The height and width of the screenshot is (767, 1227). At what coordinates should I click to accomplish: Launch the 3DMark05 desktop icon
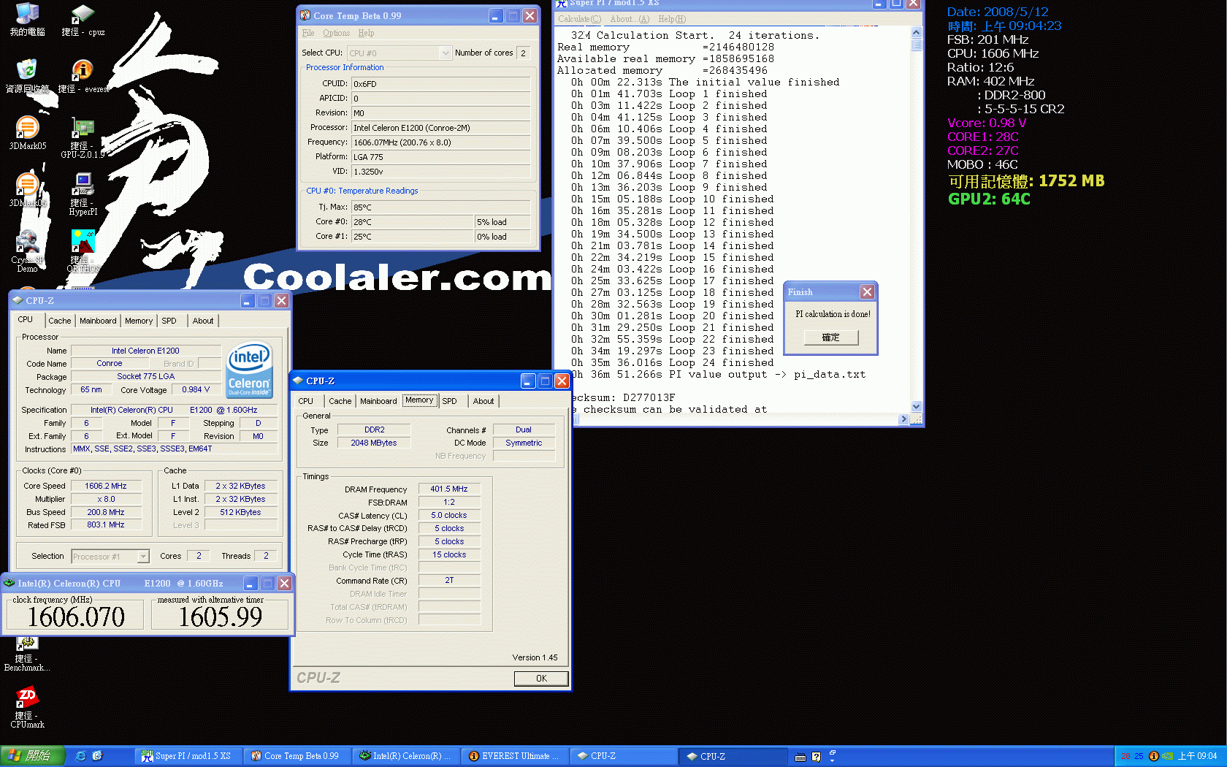pos(27,133)
